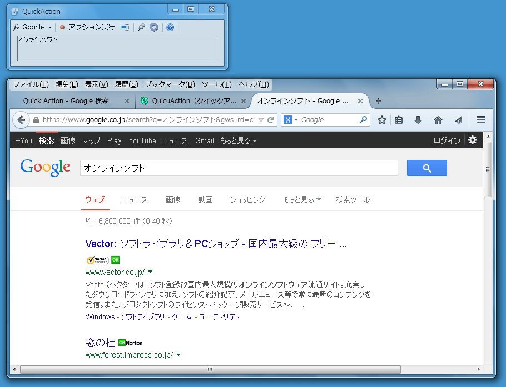The height and width of the screenshot is (387, 506).
Task: Open the search engine selector dropdown
Action: [x=290, y=120]
